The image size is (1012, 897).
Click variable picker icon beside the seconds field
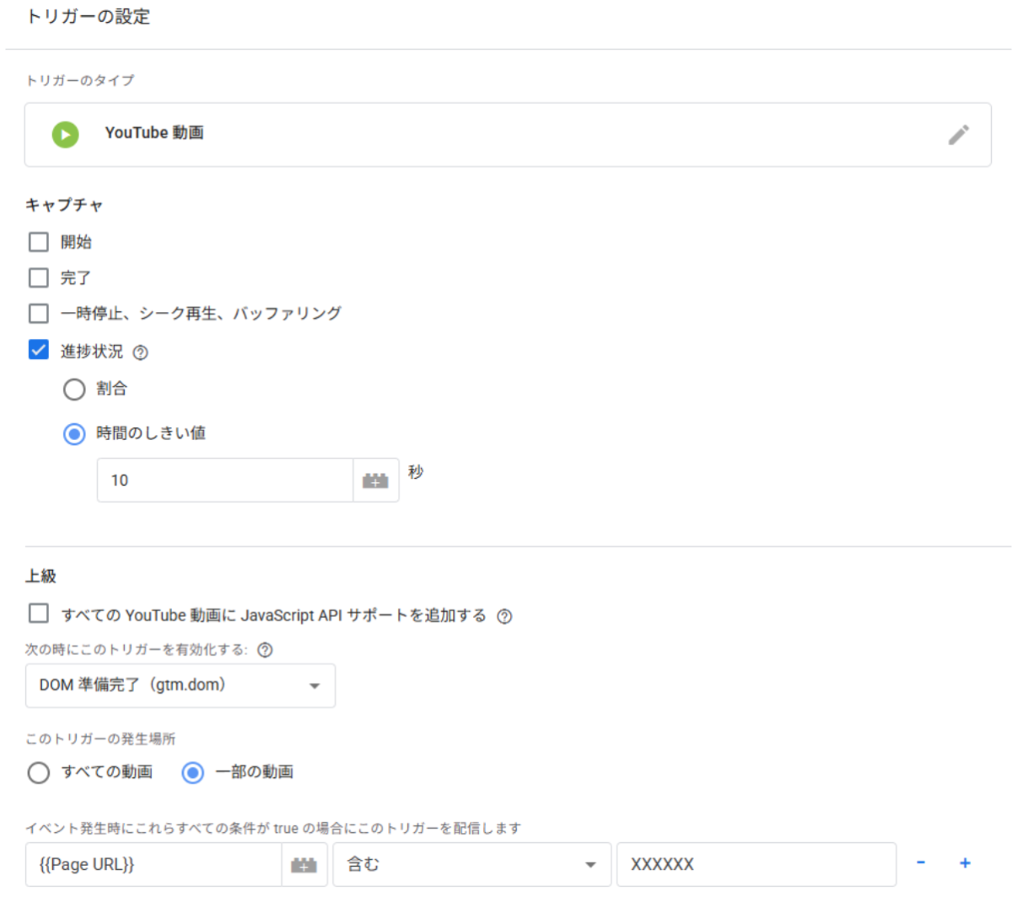pyautogui.click(x=375, y=481)
